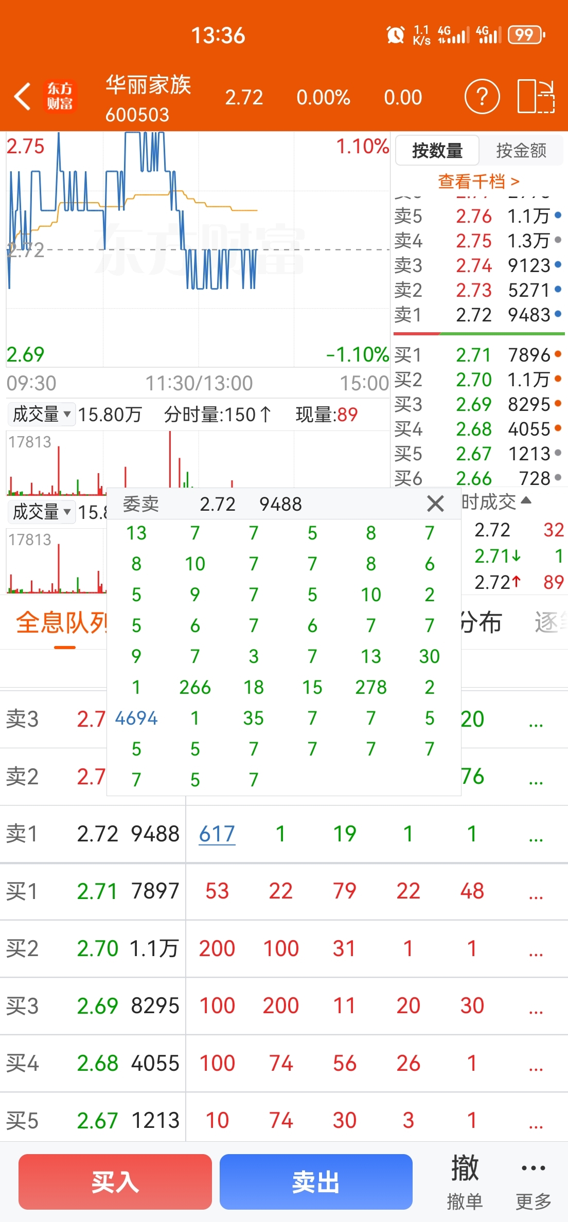The image size is (568, 1222).
Task: Open the 查看千档 link
Action: pyautogui.click(x=479, y=181)
